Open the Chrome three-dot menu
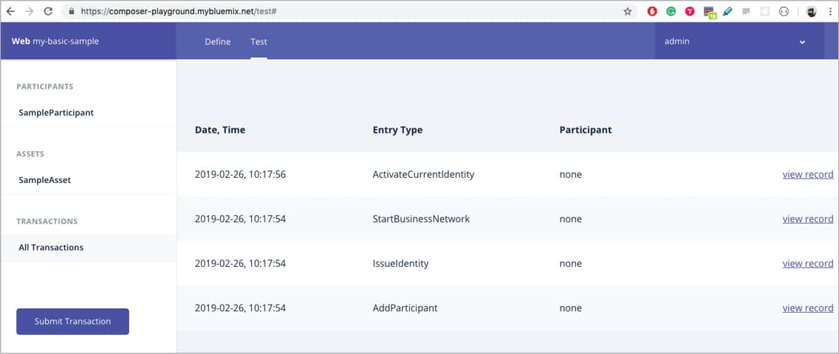This screenshot has height=354, width=839. coord(830,12)
